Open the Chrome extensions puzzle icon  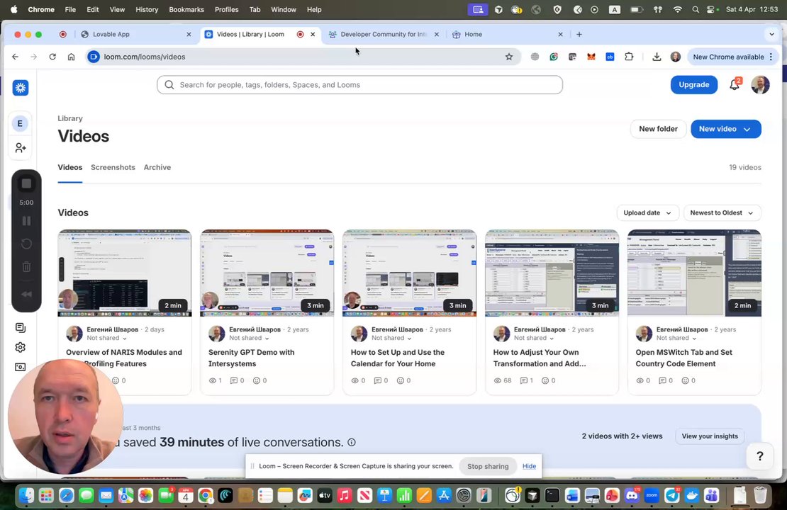629,57
